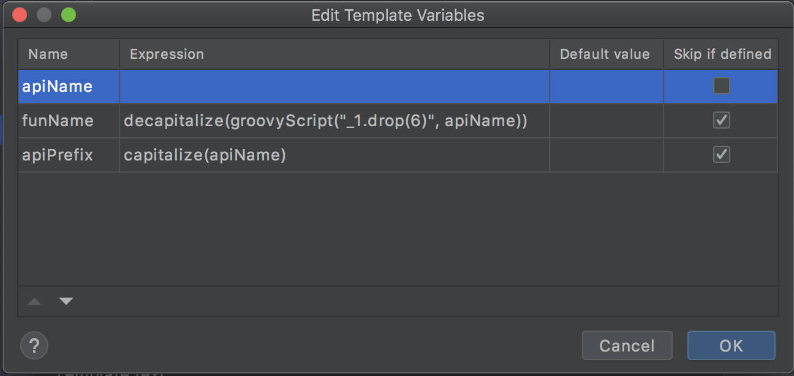Viewport: 794px width, 376px height.
Task: Open the capitalize(apiName) expression cell
Action: point(335,155)
